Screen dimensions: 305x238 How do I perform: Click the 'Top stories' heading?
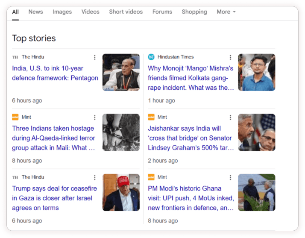coord(34,38)
